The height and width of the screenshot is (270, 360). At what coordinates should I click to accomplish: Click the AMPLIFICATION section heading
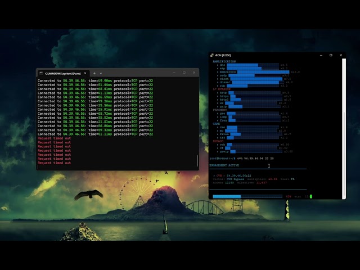[224, 61]
